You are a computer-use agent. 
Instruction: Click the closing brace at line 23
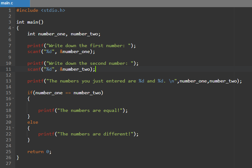tap(29, 140)
